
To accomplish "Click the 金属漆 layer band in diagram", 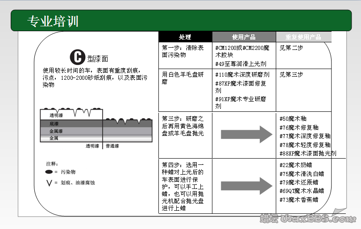I will (71, 131).
